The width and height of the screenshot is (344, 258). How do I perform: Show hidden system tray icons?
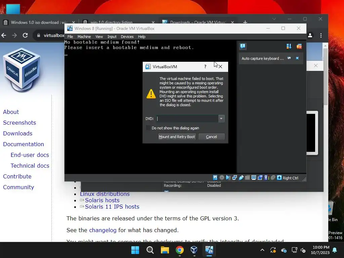click(262, 250)
